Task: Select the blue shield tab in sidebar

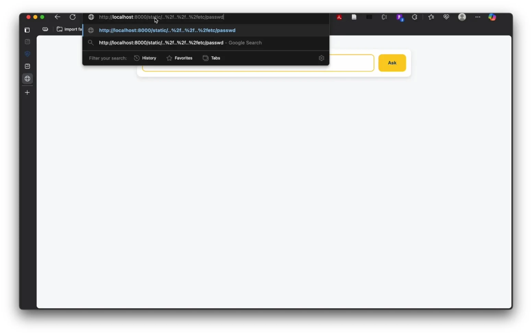Action: click(x=27, y=54)
